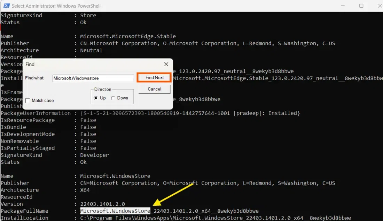The height and width of the screenshot is (221, 383).
Task: Select the Down direction radio button
Action: click(x=112, y=98)
